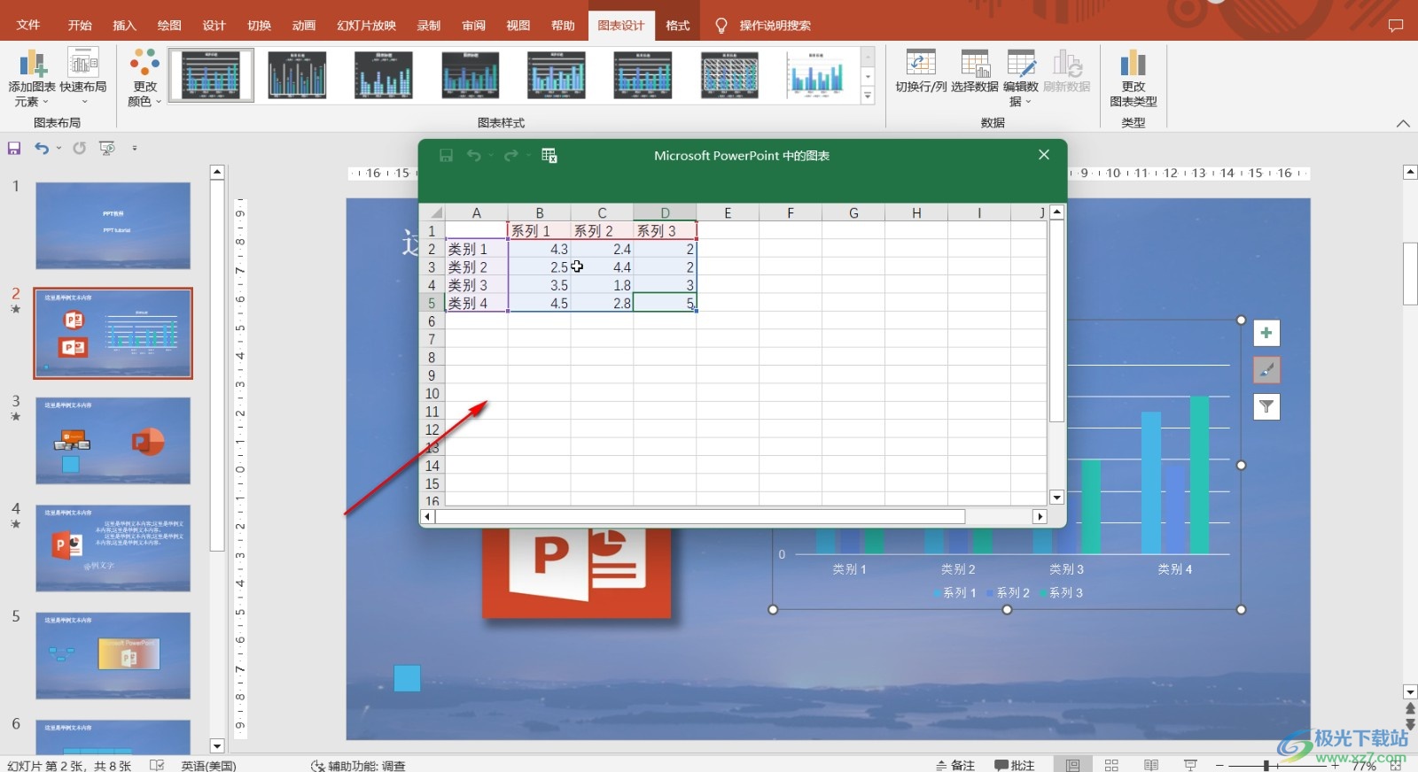Apply the second chart style thumbnail
1418x772 pixels.
point(297,75)
